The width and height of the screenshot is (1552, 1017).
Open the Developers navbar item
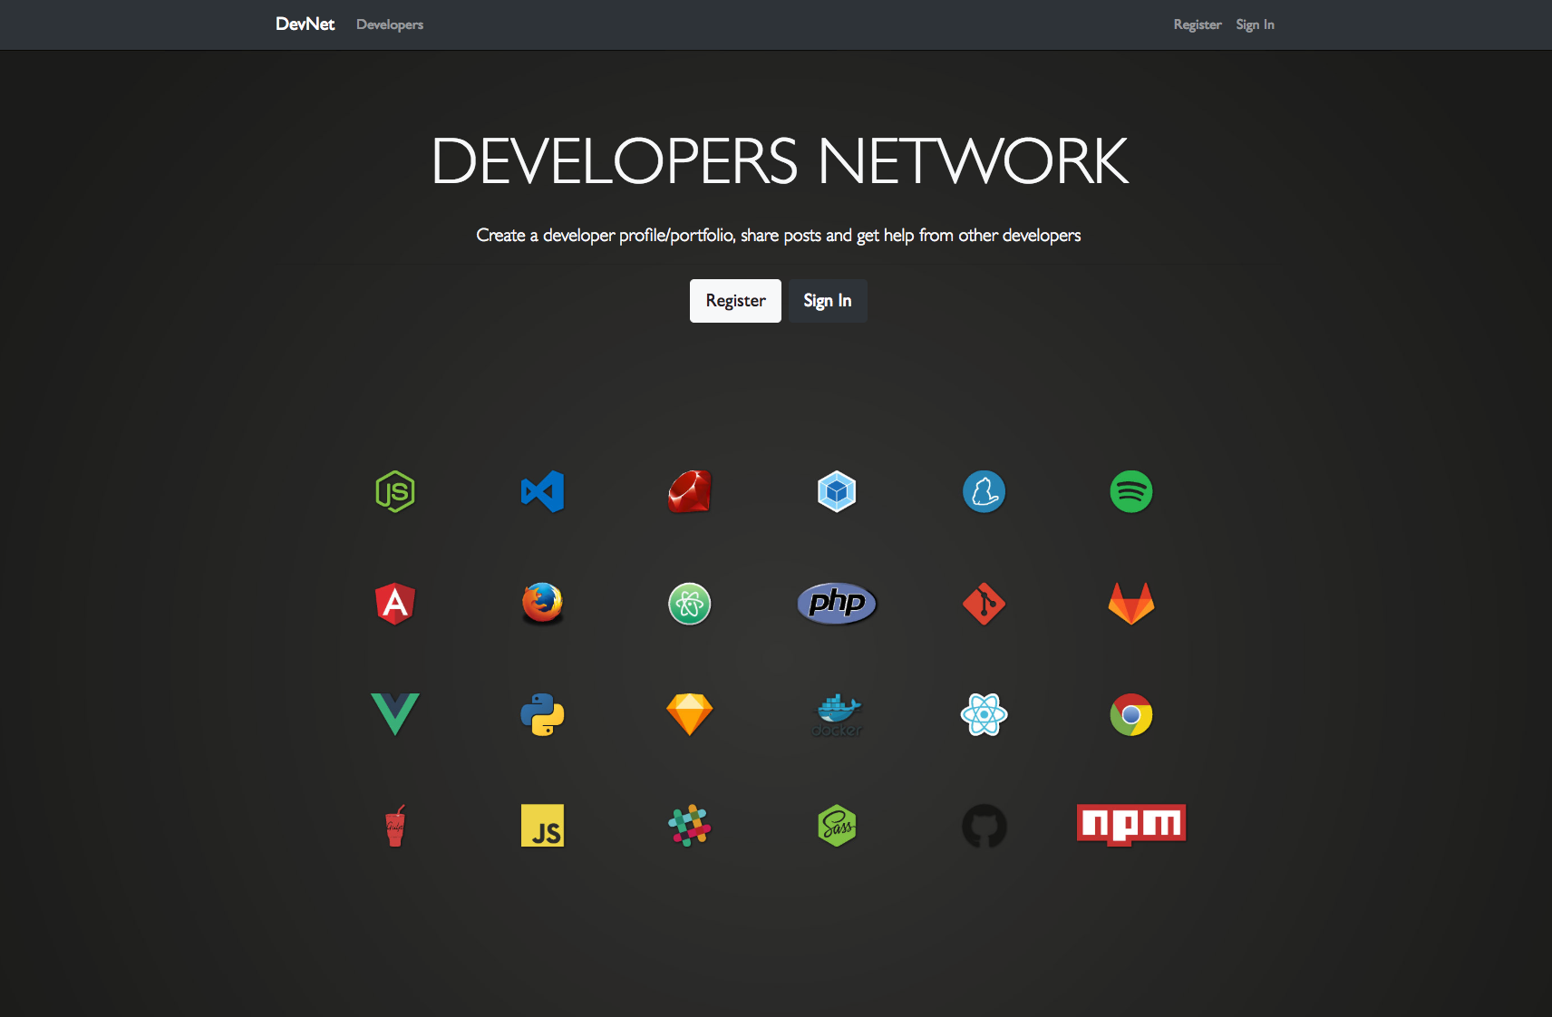(390, 24)
